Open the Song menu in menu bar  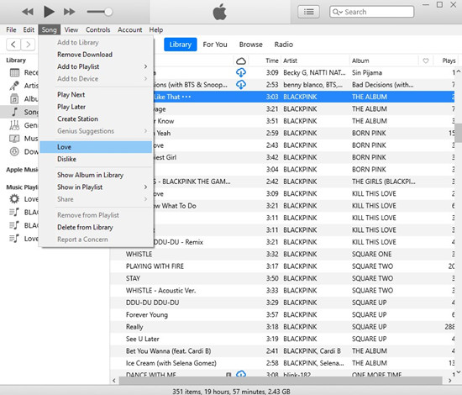coord(50,29)
